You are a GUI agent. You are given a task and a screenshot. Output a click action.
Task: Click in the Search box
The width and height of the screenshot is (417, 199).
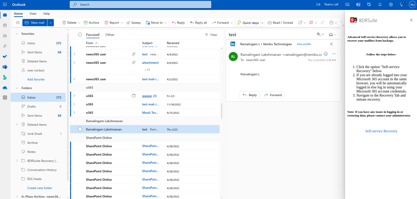(x=140, y=4)
